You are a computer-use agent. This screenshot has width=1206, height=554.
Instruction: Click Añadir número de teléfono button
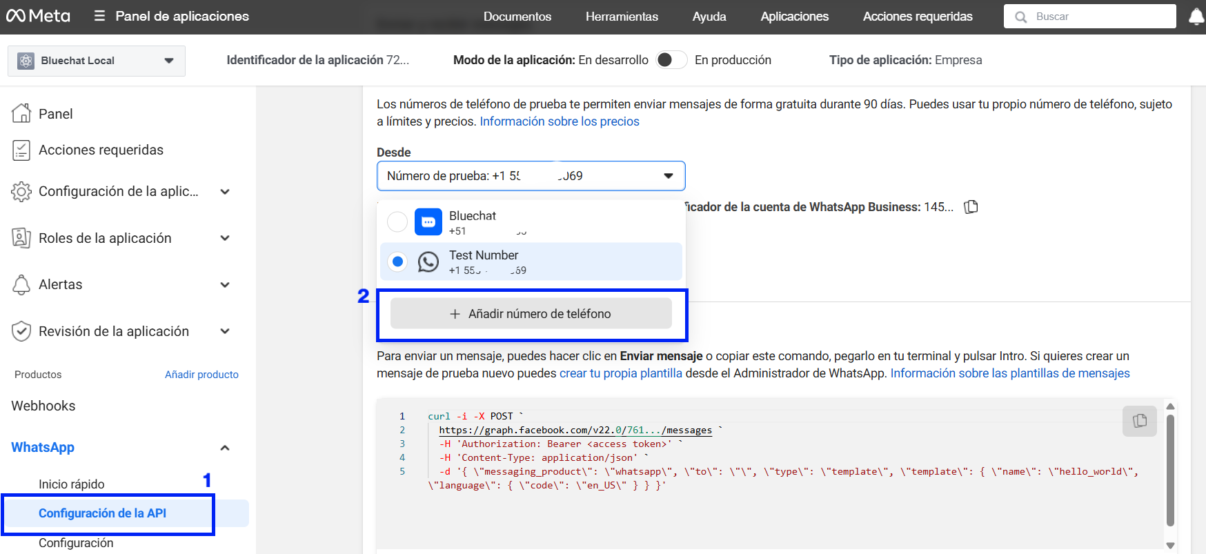531,314
